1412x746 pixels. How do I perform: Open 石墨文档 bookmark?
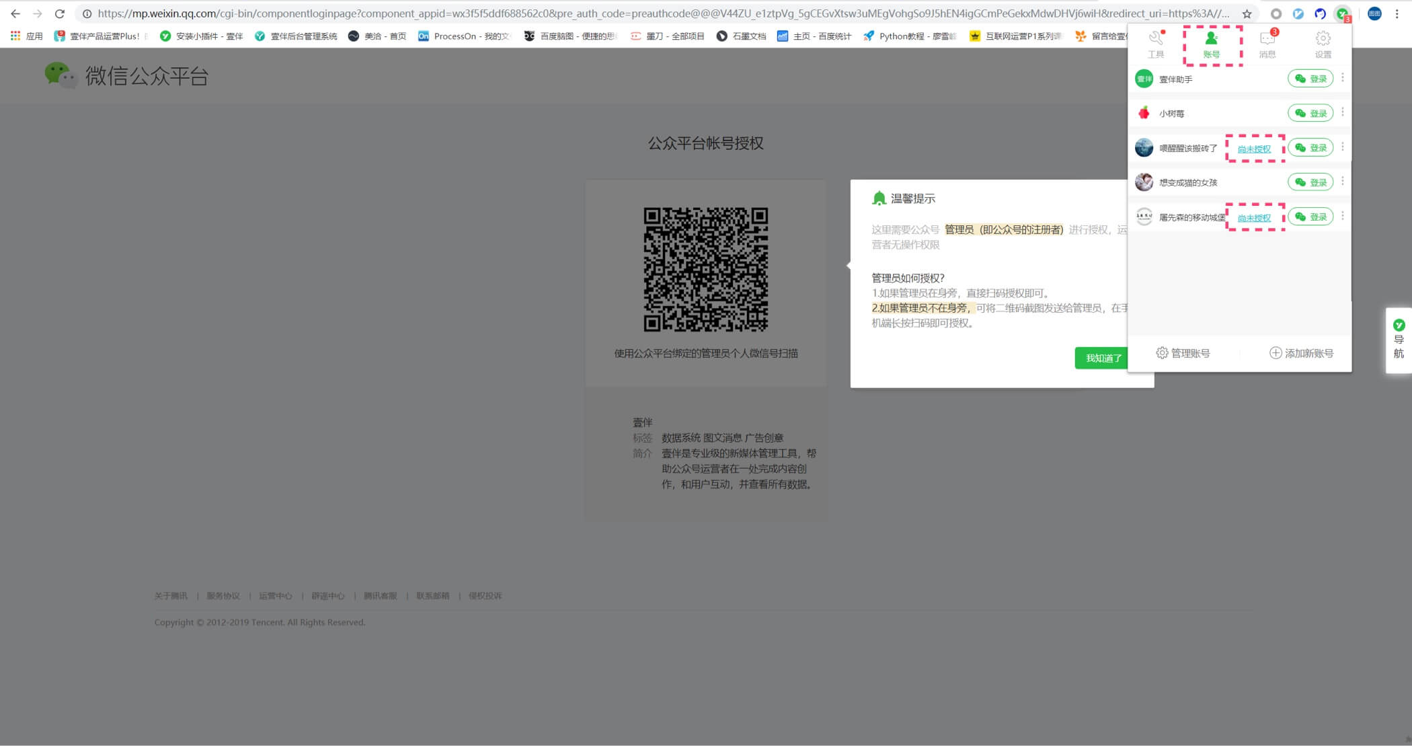[741, 36]
